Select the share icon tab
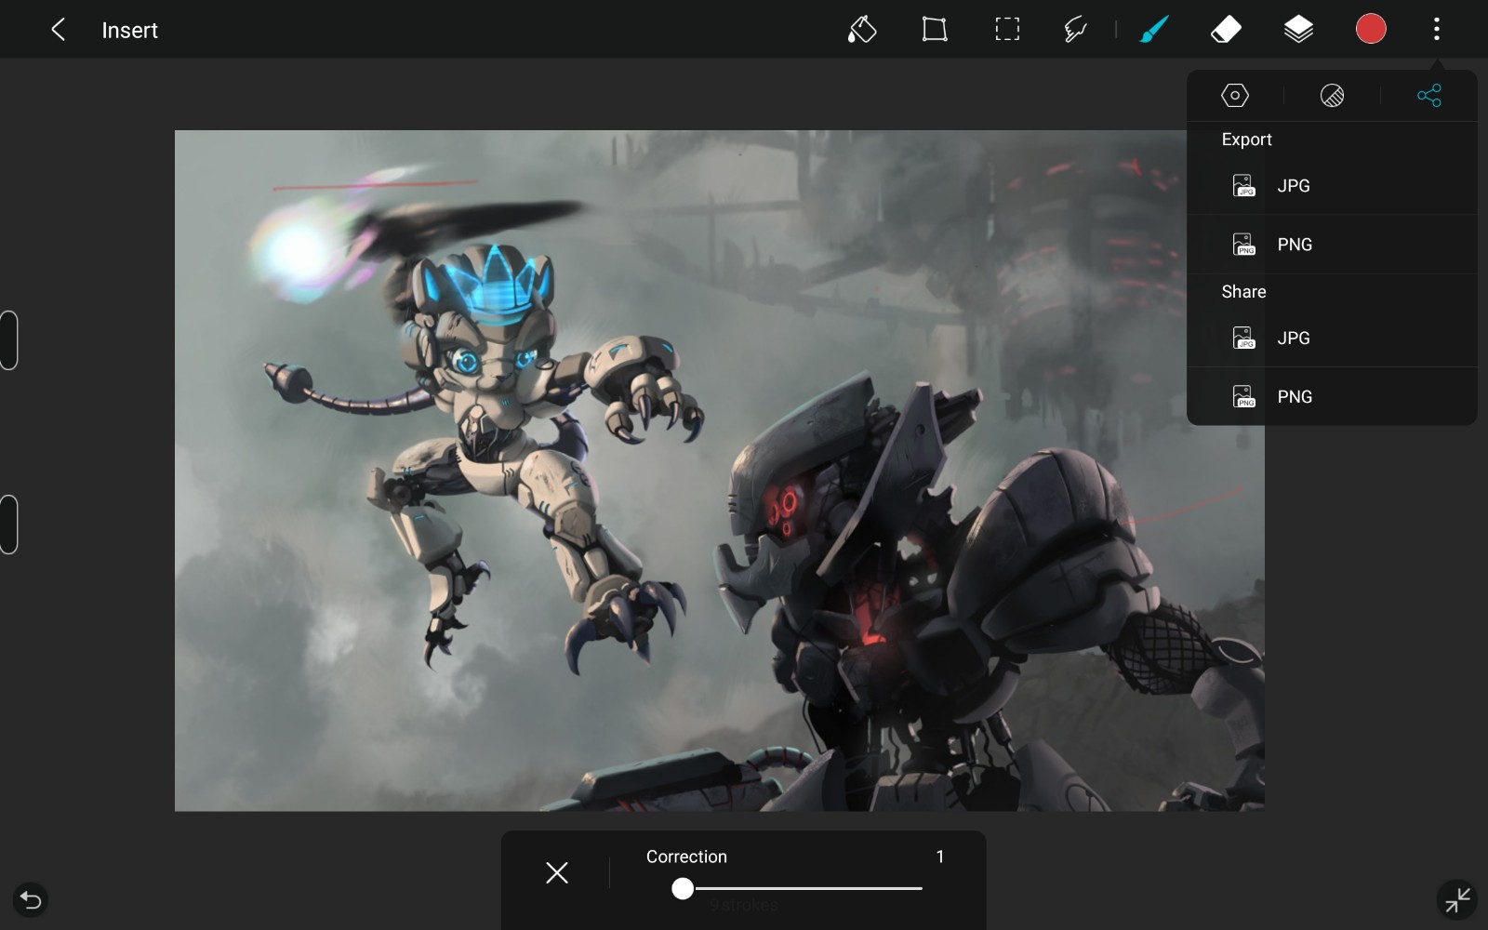 (x=1428, y=96)
